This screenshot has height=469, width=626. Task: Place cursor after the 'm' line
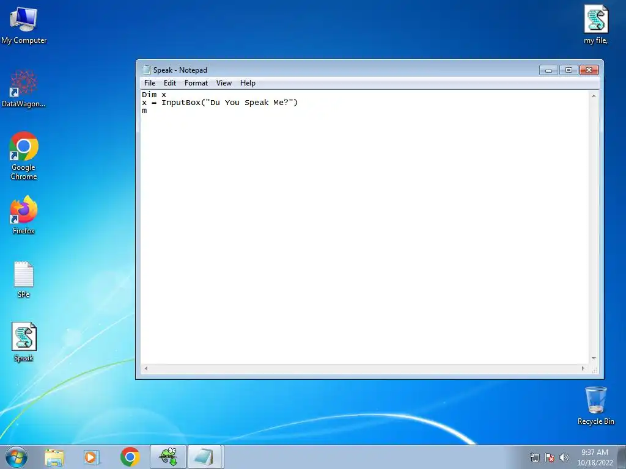(148, 111)
